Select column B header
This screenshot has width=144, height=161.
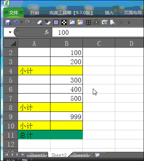66,43
